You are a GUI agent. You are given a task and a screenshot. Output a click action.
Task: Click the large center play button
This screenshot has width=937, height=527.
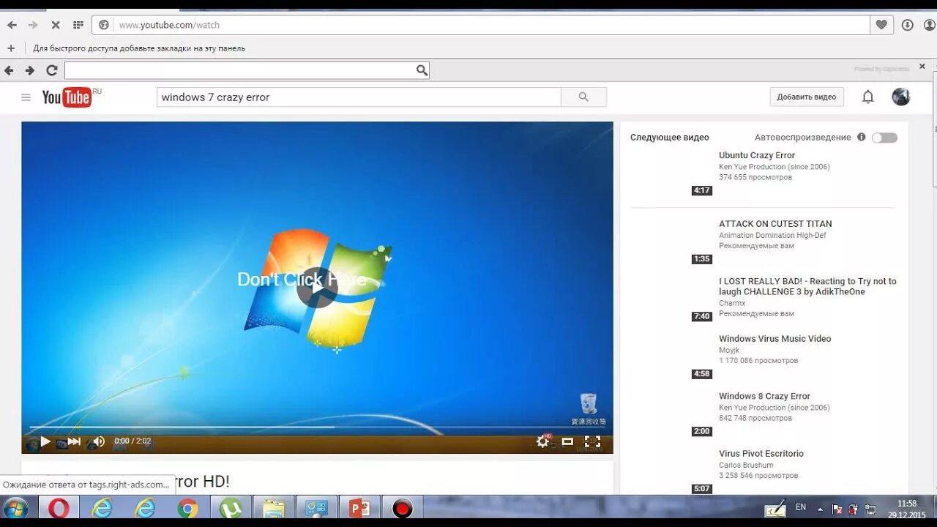[317, 288]
